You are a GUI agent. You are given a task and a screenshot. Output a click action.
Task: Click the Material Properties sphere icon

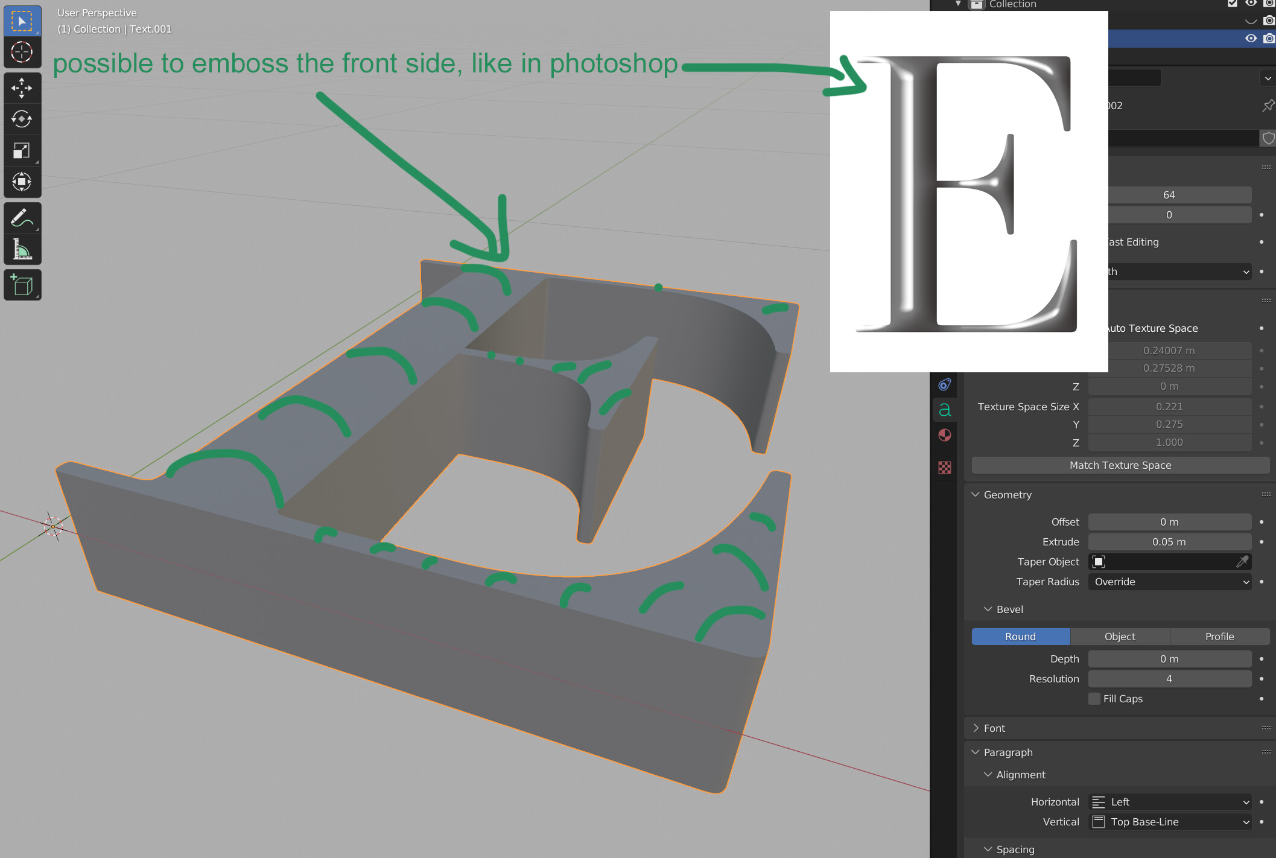pos(947,439)
